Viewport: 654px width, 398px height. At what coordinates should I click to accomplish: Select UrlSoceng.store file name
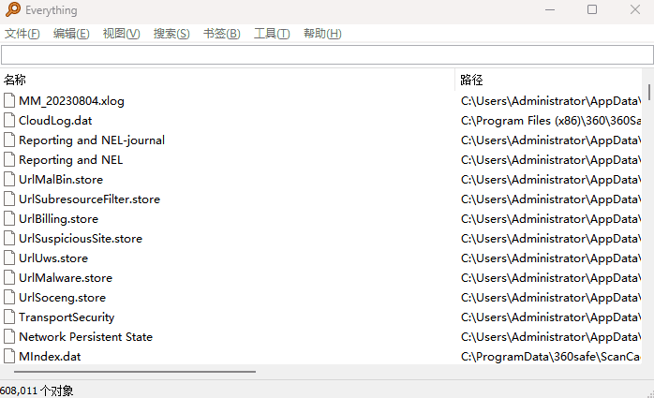[x=62, y=297]
